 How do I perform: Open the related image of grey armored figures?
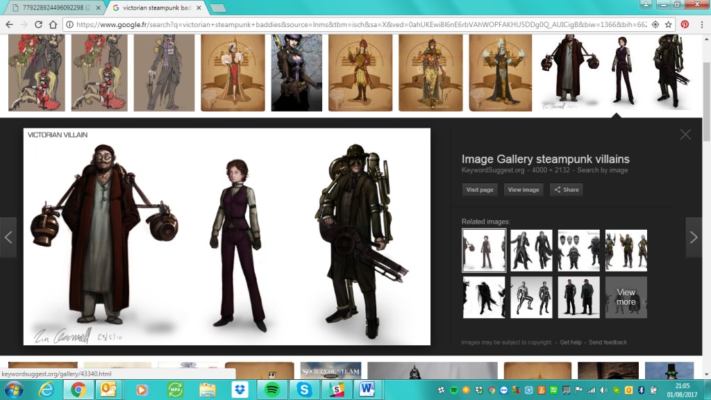click(531, 297)
